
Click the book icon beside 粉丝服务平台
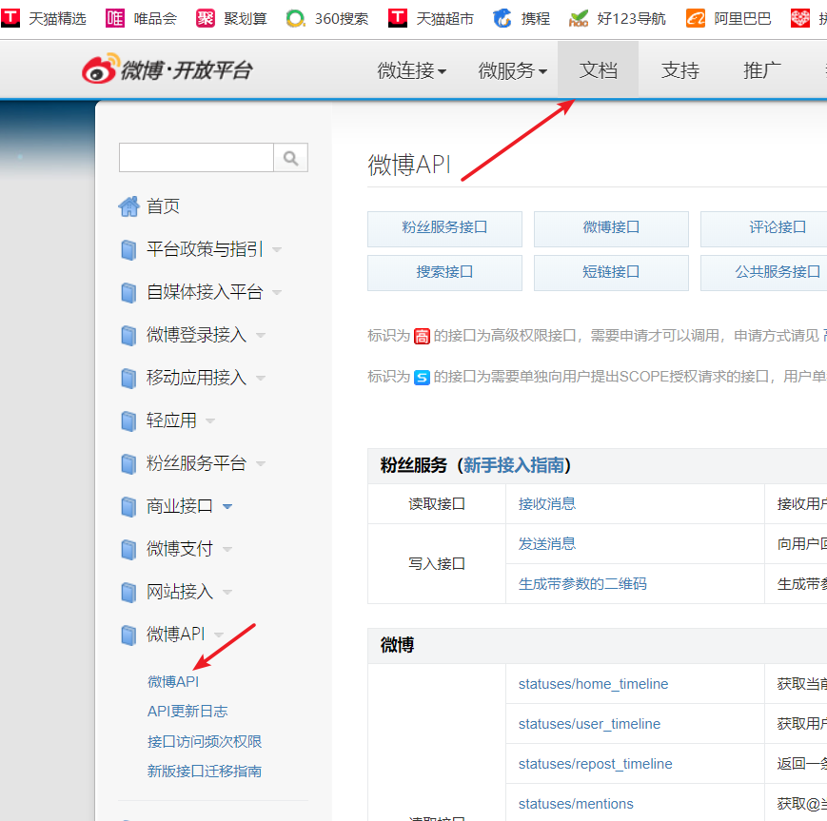pos(128,463)
